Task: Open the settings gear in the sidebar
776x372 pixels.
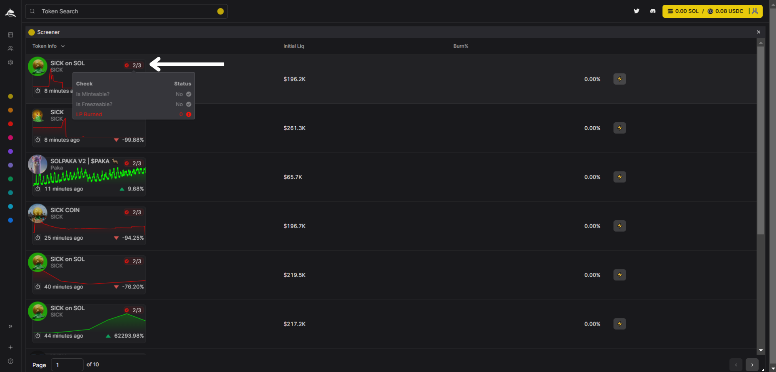Action: 11,63
